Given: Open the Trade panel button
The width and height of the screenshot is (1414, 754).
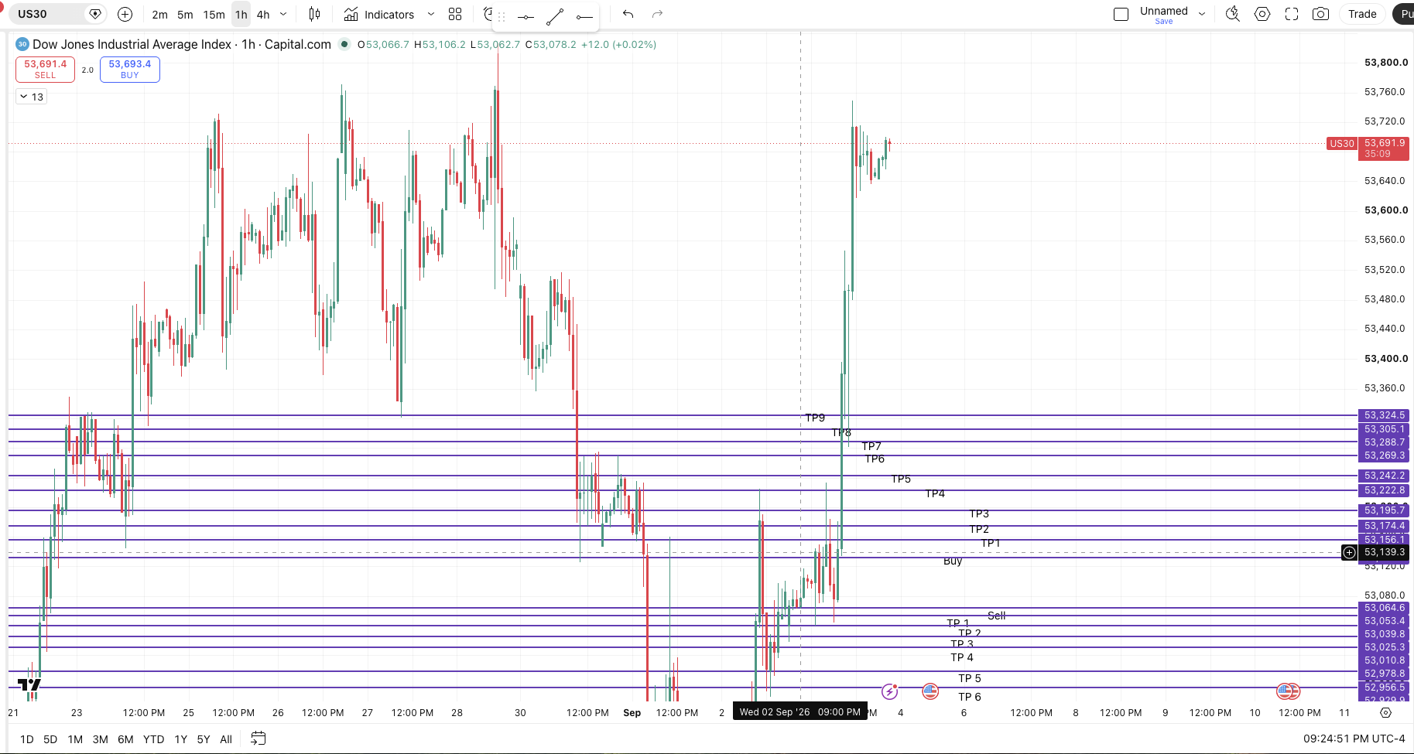Looking at the screenshot, I should coord(1362,14).
